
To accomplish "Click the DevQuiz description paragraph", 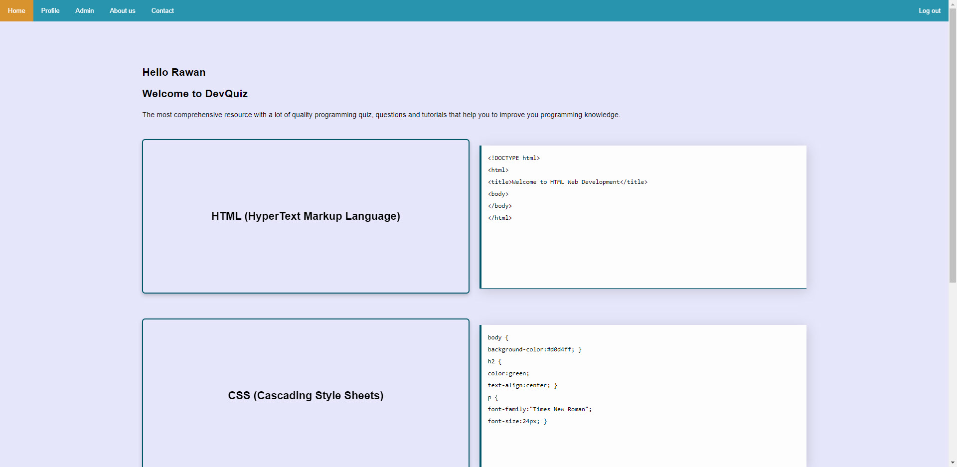I will [x=381, y=115].
